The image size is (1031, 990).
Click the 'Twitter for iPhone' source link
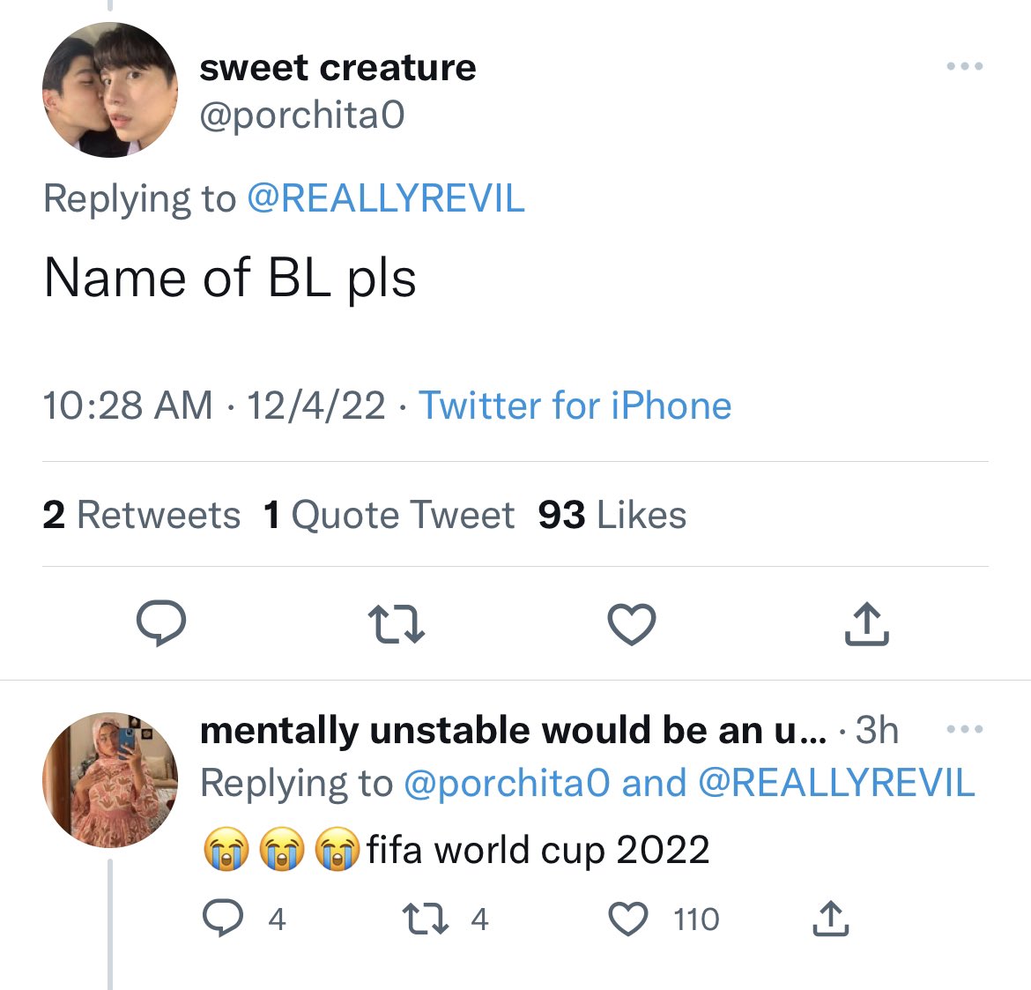click(x=575, y=406)
